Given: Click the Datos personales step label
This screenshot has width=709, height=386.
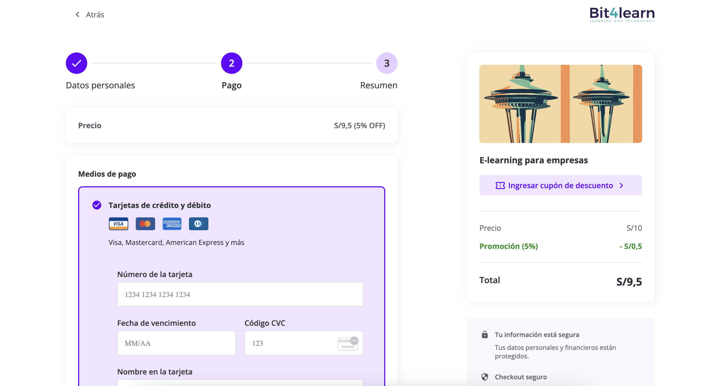Looking at the screenshot, I should [x=100, y=85].
